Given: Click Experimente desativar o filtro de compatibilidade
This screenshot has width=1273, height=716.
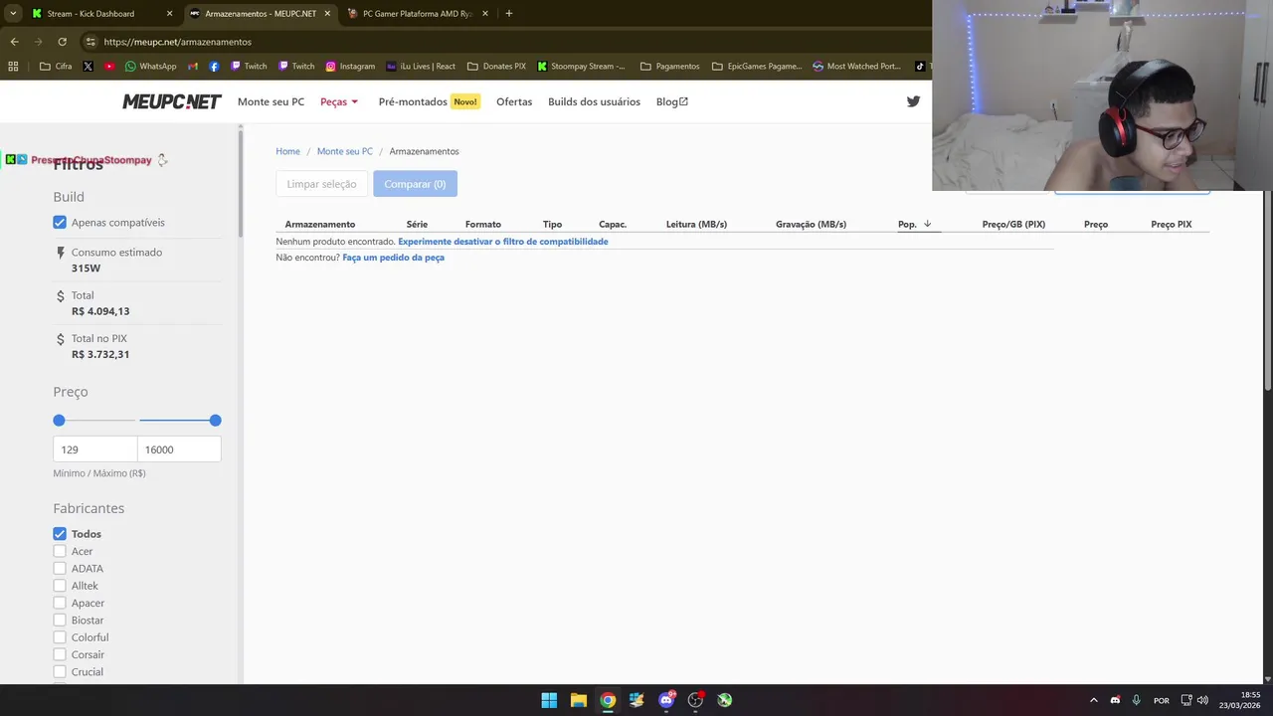Looking at the screenshot, I should tap(502, 242).
